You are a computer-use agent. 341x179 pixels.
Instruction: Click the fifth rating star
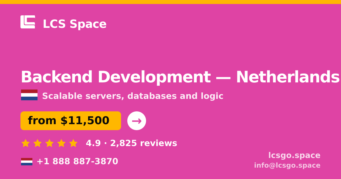(x=73, y=143)
